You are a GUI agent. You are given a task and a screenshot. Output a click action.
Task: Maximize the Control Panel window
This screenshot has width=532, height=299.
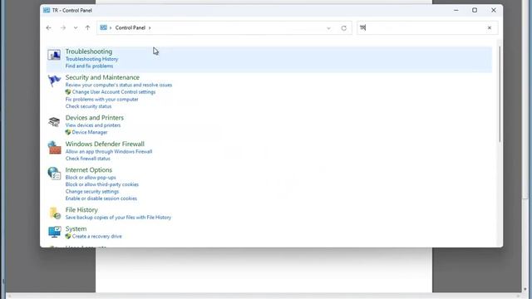tap(475, 10)
